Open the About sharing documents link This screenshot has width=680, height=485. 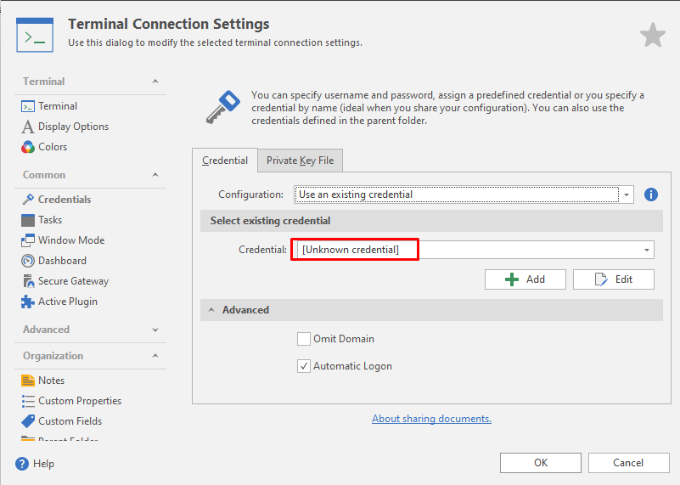[x=431, y=419]
